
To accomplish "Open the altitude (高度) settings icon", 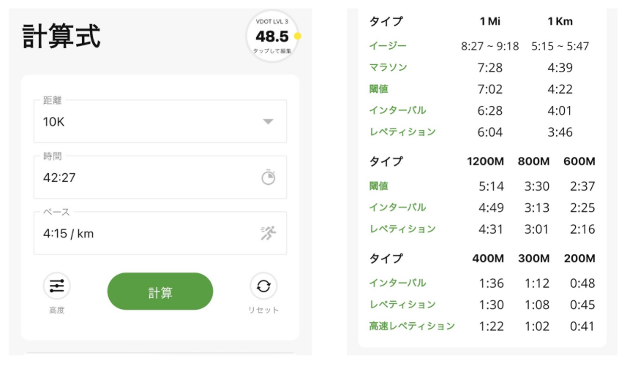I will click(56, 287).
